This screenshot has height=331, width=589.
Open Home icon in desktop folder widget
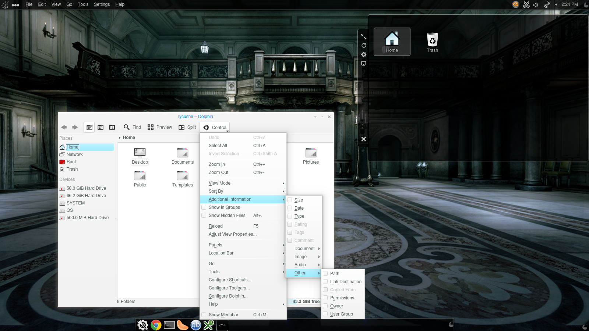tap(392, 42)
